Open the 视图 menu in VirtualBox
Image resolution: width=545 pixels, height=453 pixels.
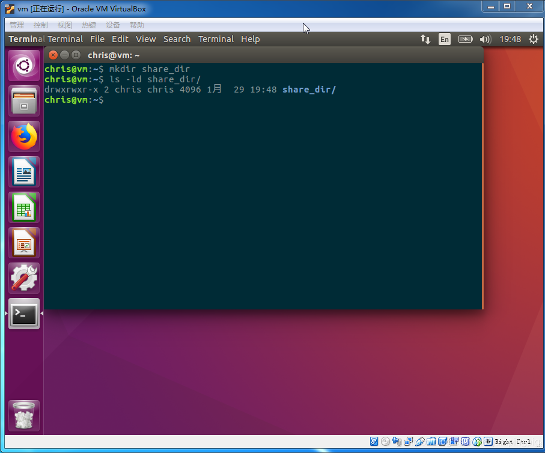[65, 25]
